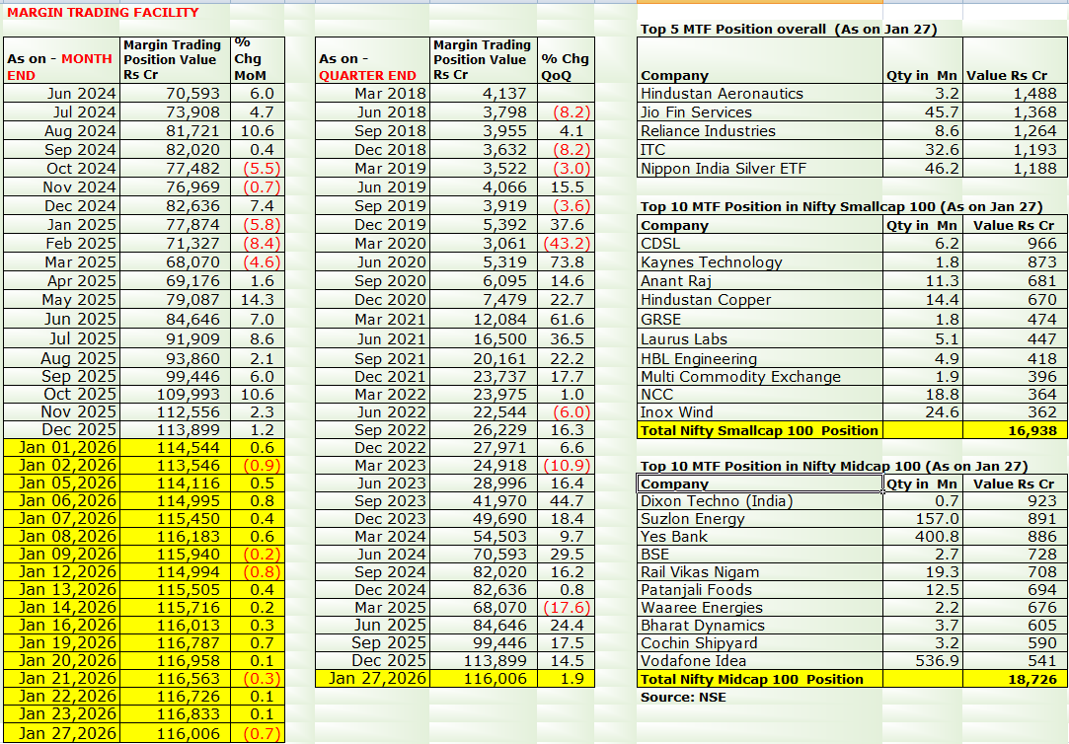Select the Jan 01,2026 date cell
The width and height of the screenshot is (1069, 744).
point(61,448)
